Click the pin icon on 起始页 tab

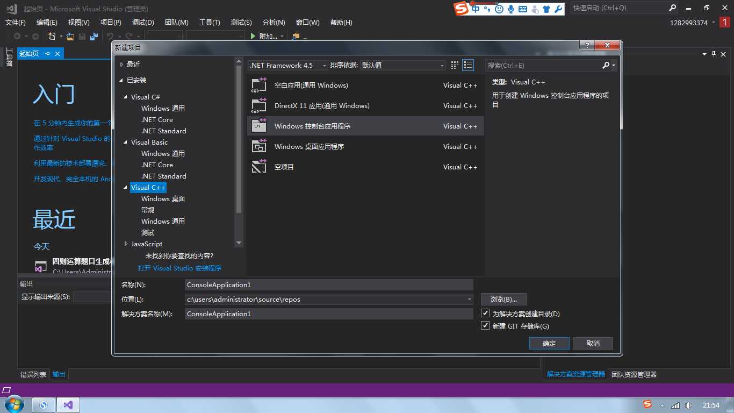(x=47, y=53)
